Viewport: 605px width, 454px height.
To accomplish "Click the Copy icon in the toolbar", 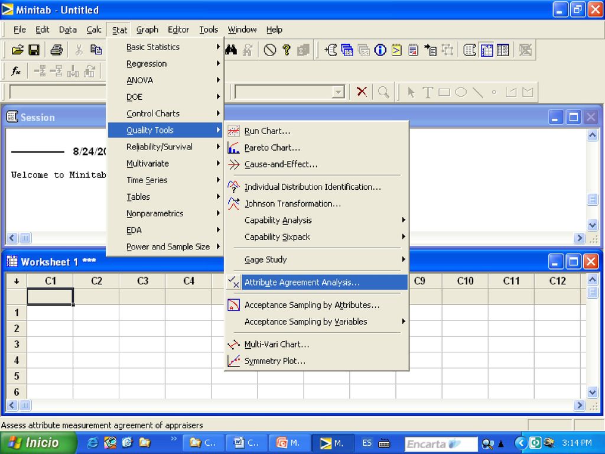I will [x=96, y=50].
